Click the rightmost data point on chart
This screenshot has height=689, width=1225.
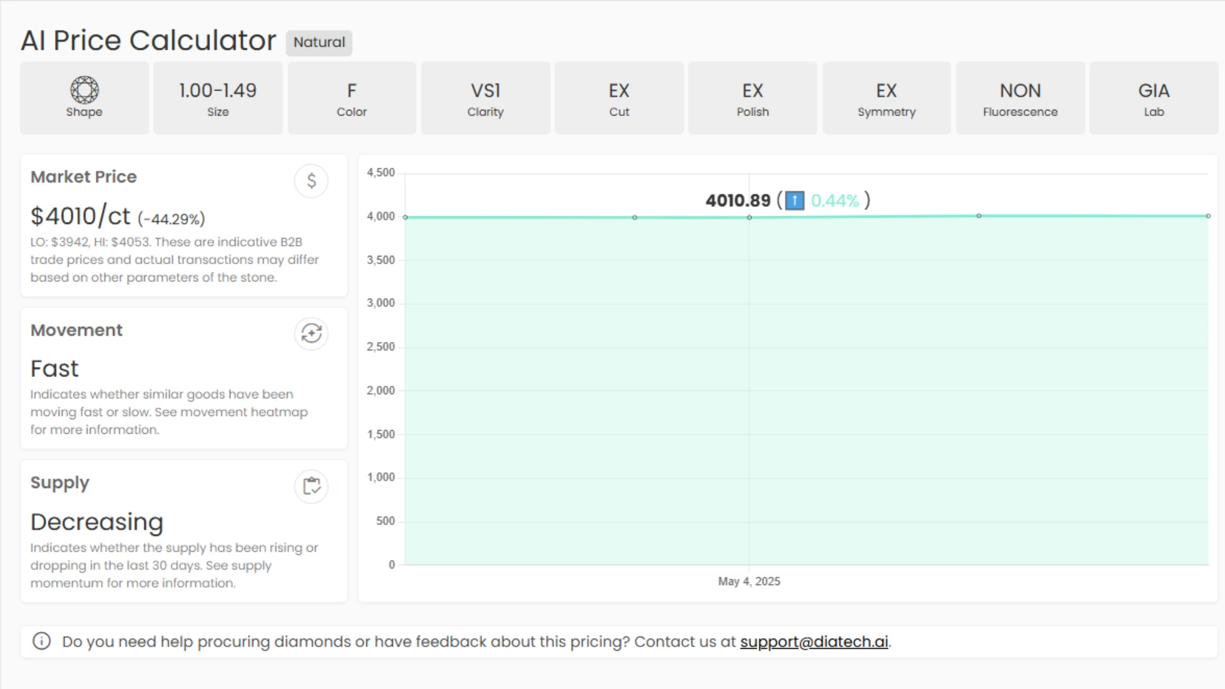(x=1208, y=216)
